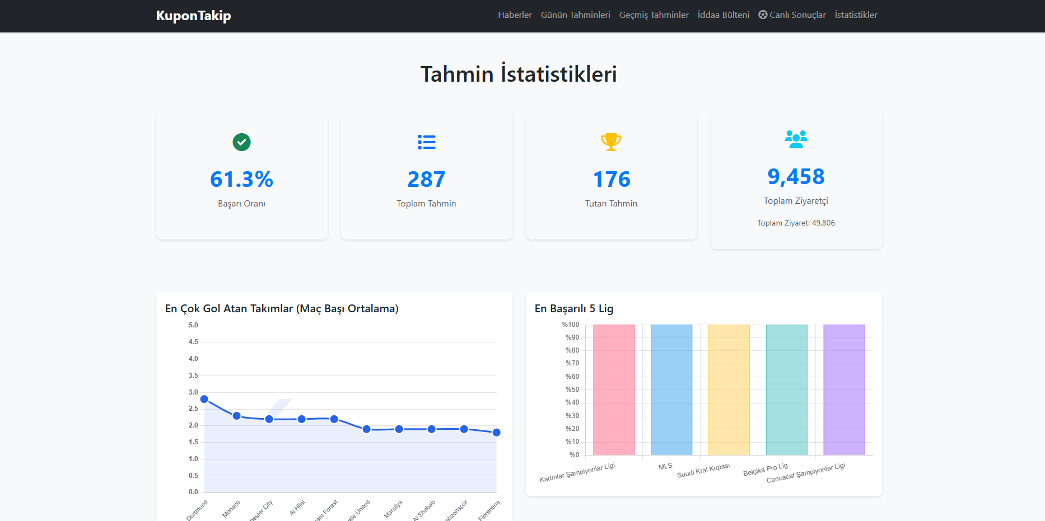Click the trophy icon on Tutan Tahmin card
Screen dimensions: 1045x521
(x=611, y=142)
